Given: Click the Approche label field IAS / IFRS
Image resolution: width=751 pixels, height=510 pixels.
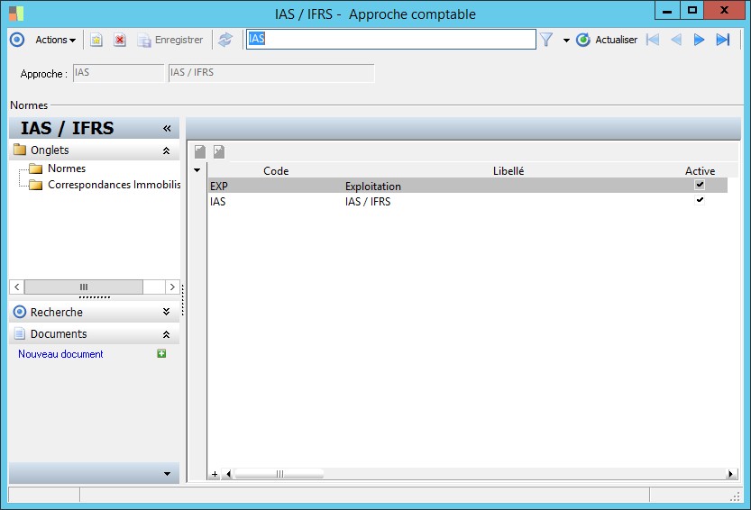Looking at the screenshot, I should point(271,73).
